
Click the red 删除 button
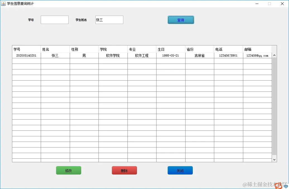pos(124,170)
